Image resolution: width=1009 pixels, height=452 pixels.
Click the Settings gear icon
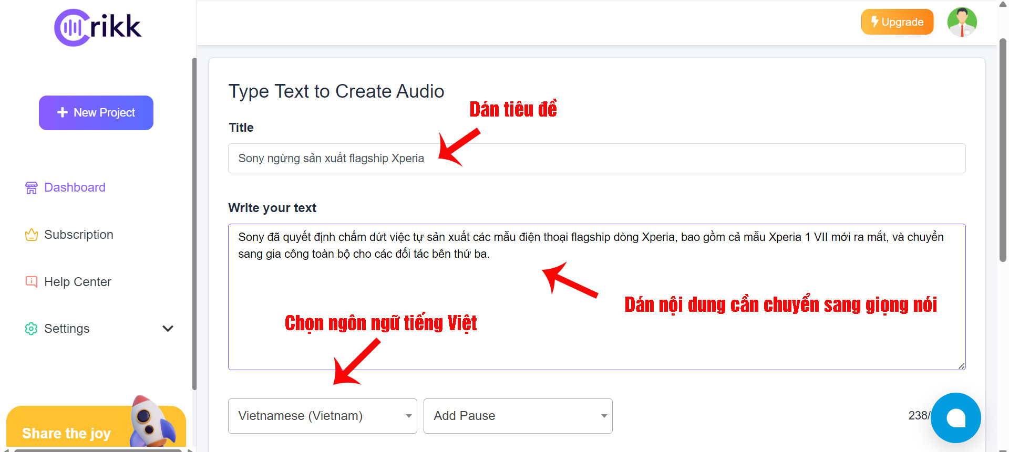[32, 329]
